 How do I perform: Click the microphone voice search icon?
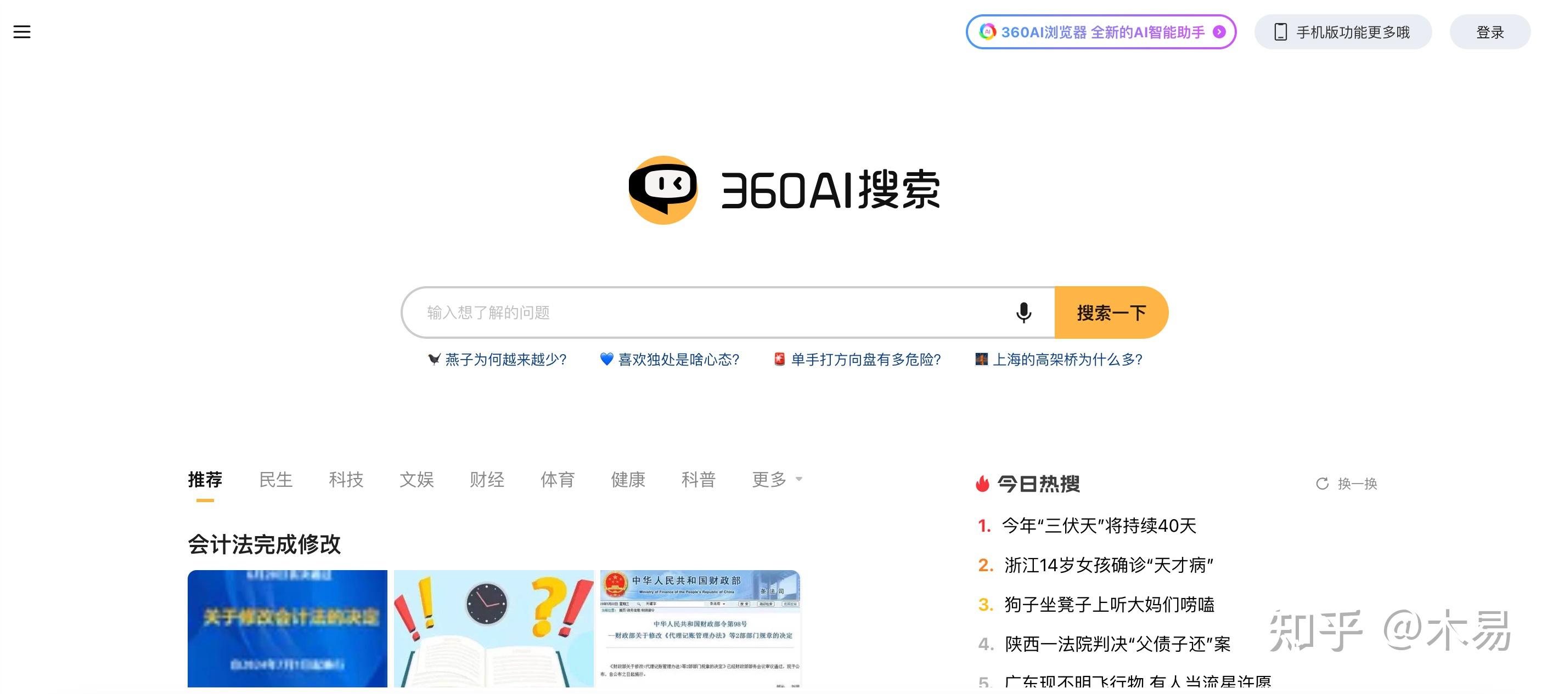tap(1023, 312)
